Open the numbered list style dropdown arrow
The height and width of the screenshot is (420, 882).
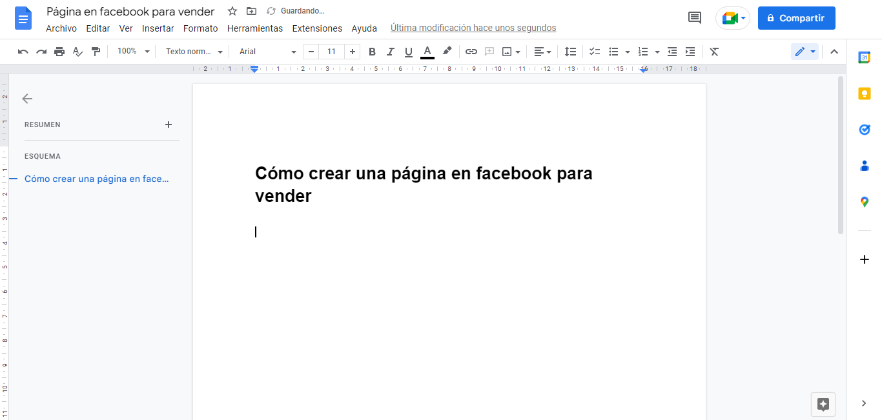[657, 52]
